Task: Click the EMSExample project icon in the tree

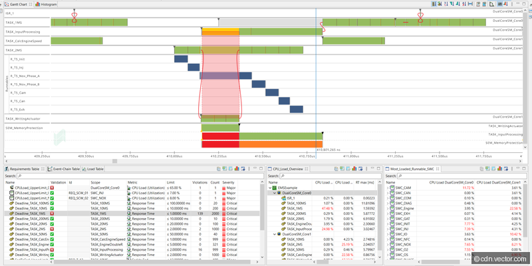Action: tap(274, 188)
